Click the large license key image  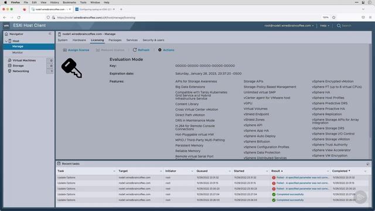pos(71,68)
